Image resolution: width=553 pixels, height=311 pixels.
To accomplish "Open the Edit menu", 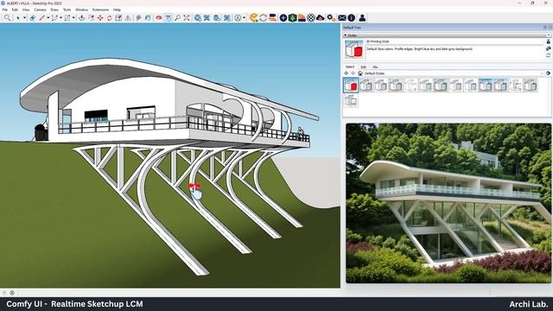I will tap(15, 10).
